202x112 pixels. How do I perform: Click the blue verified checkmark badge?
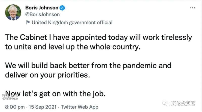[62, 8]
